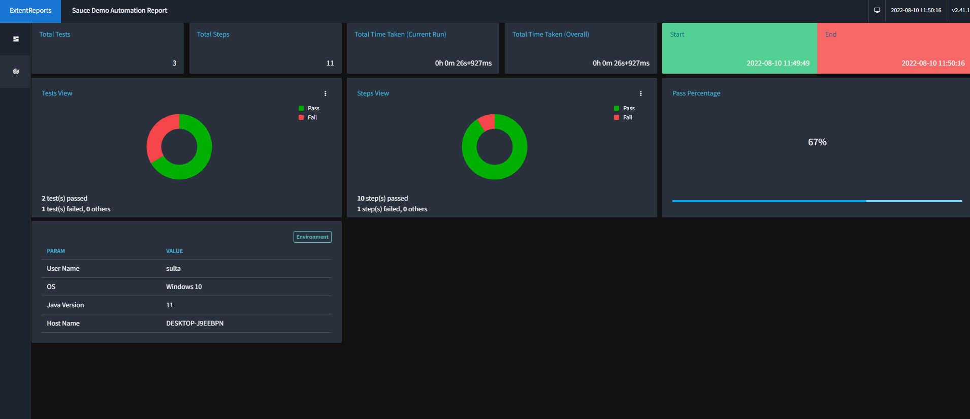Click the "1 step(s) failed, 0 others" text
Screen dimensions: 970x419
(392, 209)
